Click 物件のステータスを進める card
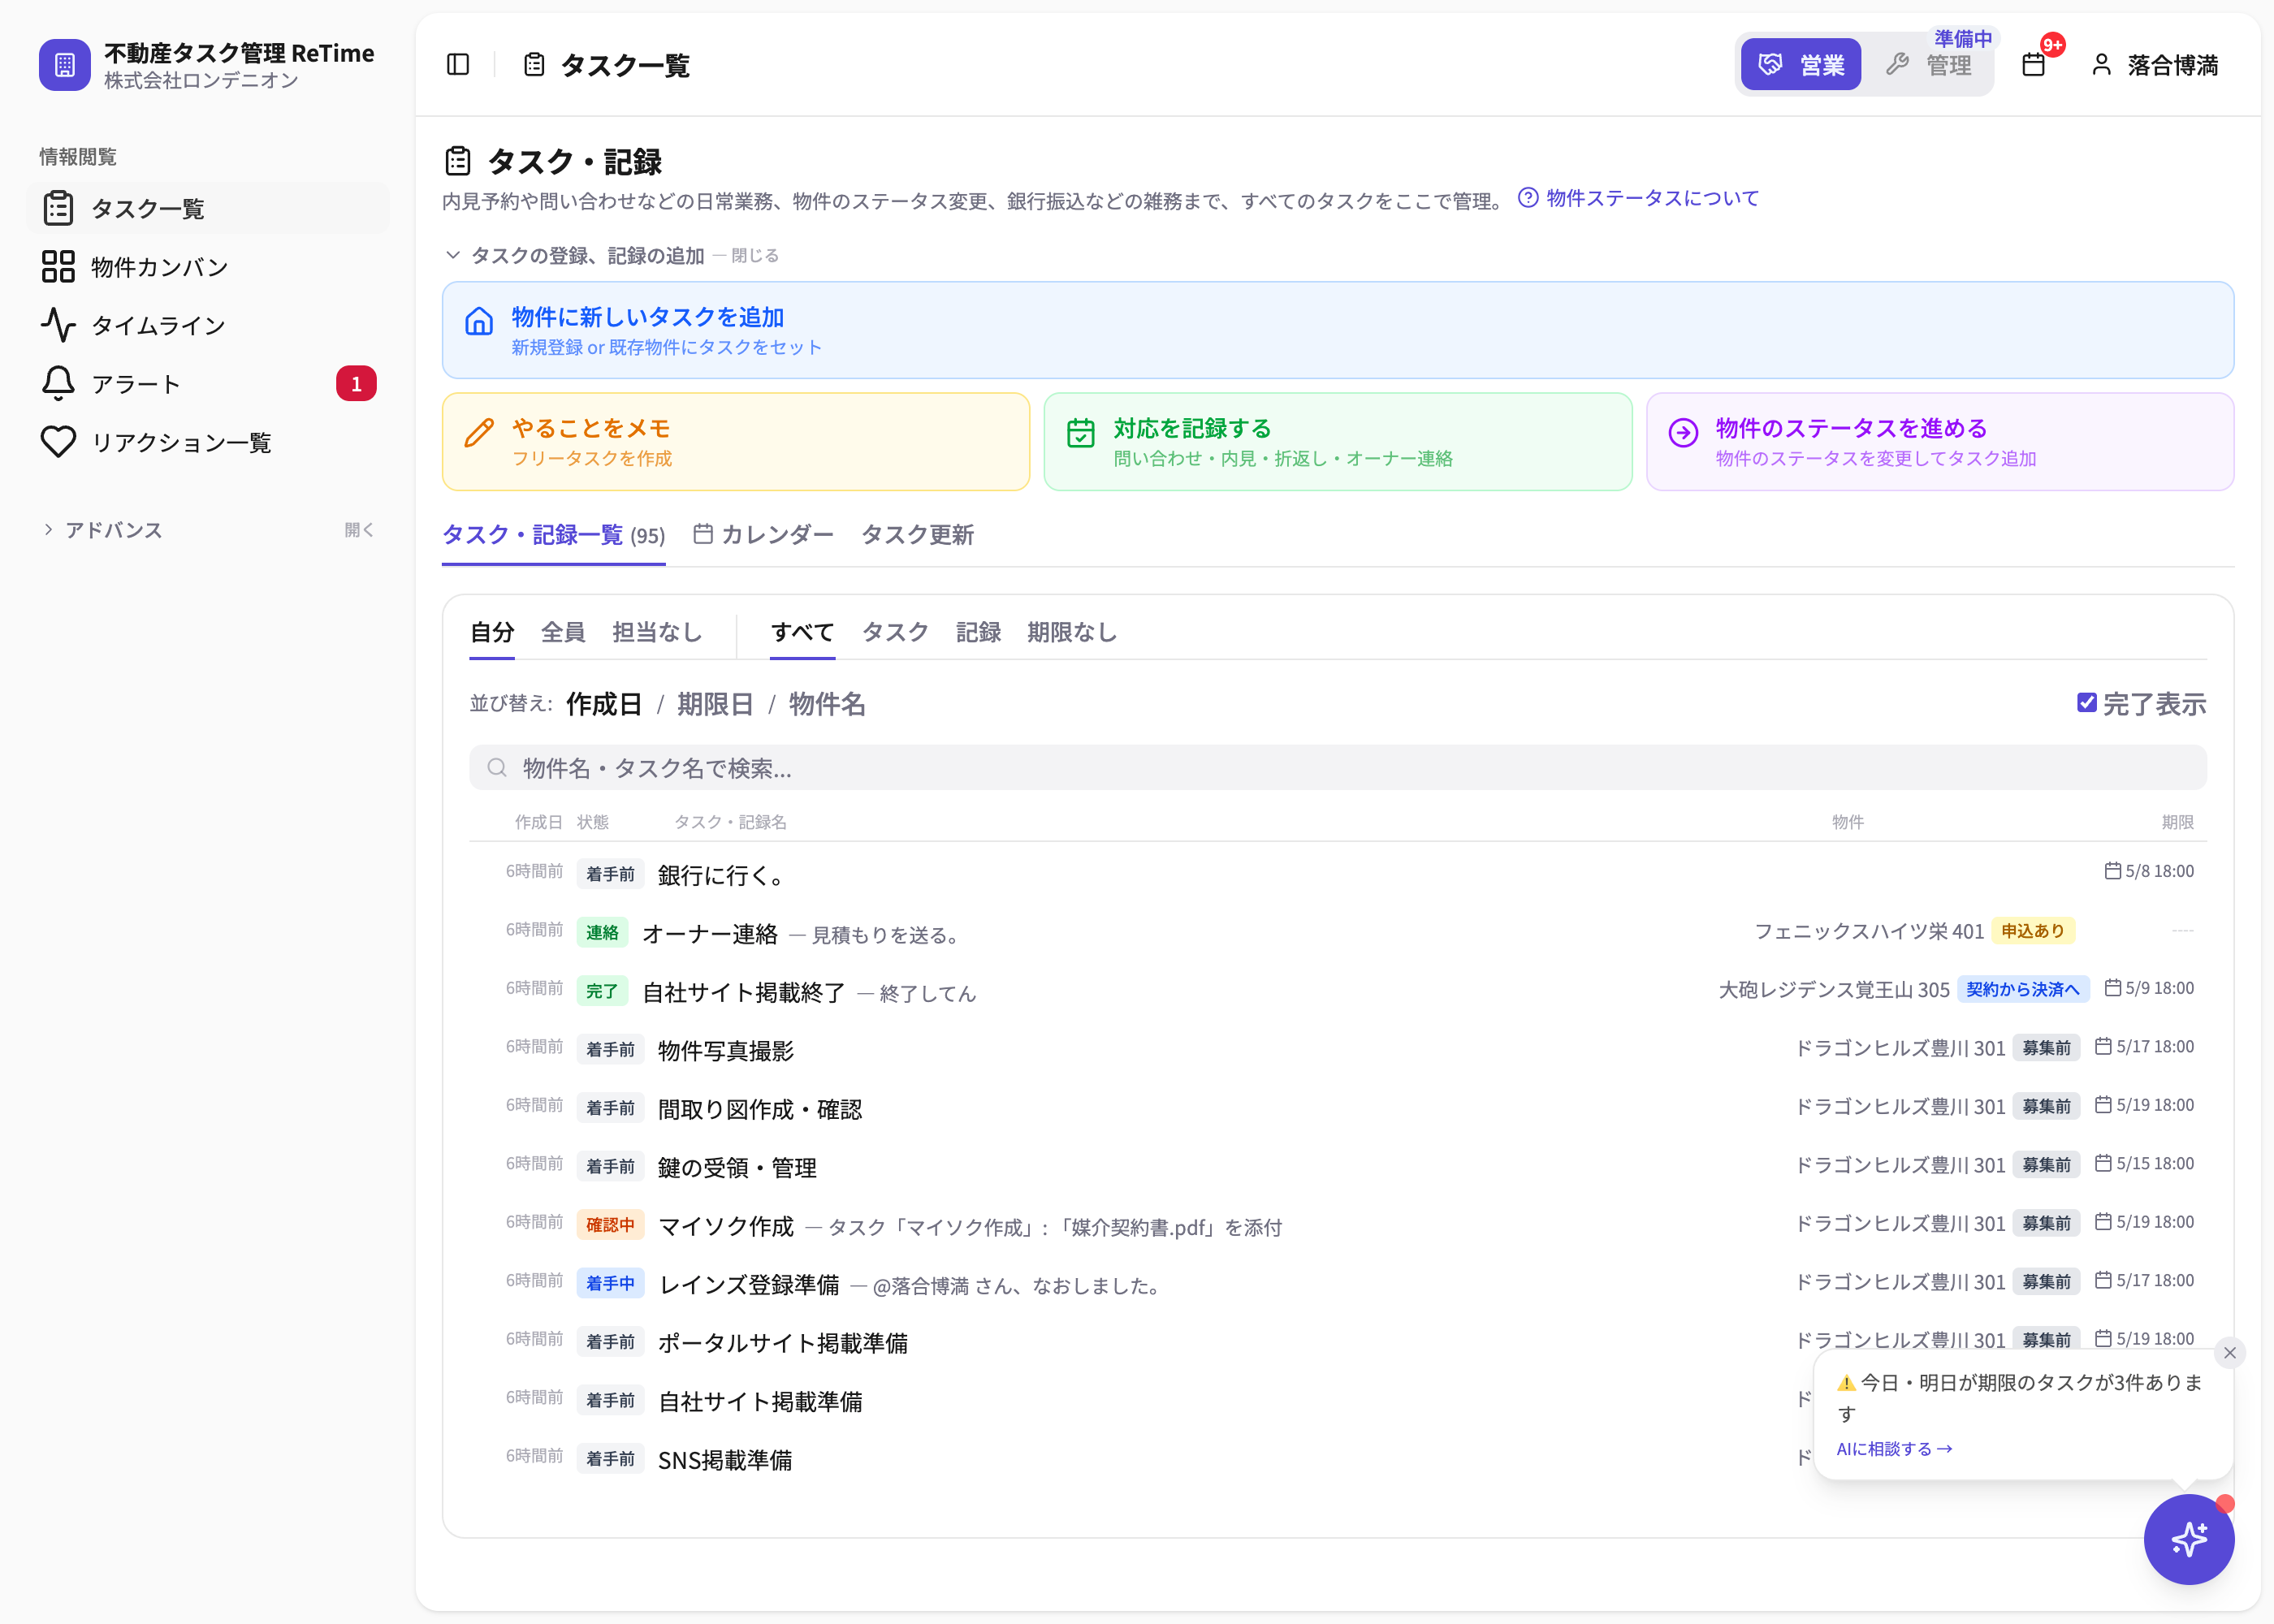This screenshot has height=1624, width=2274. coord(1940,441)
